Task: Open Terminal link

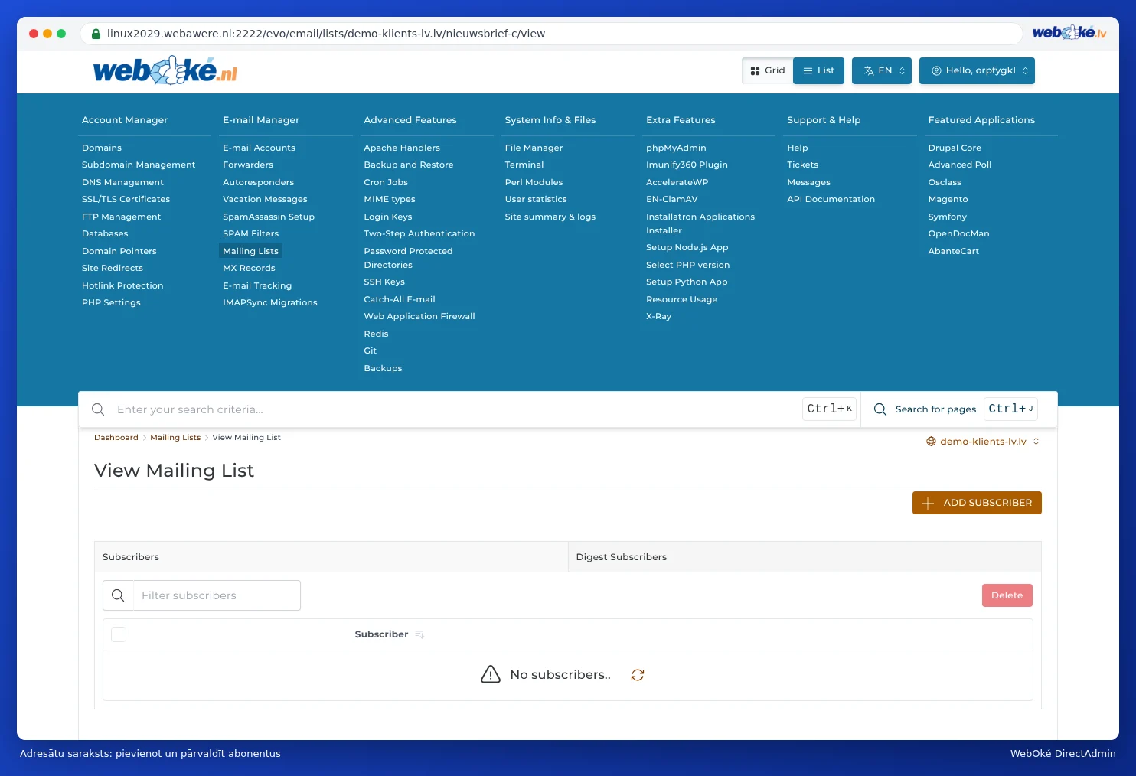Action: coord(524,165)
